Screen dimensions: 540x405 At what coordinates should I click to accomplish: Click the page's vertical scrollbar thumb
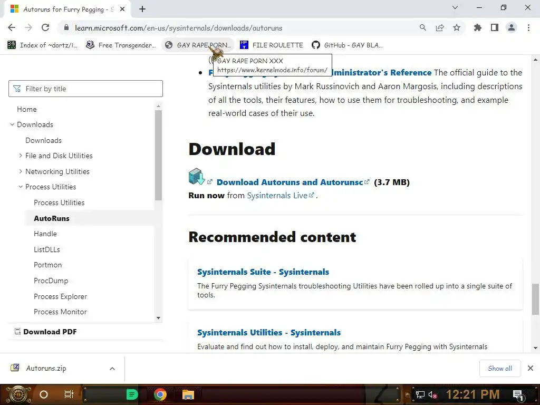pyautogui.click(x=535, y=299)
